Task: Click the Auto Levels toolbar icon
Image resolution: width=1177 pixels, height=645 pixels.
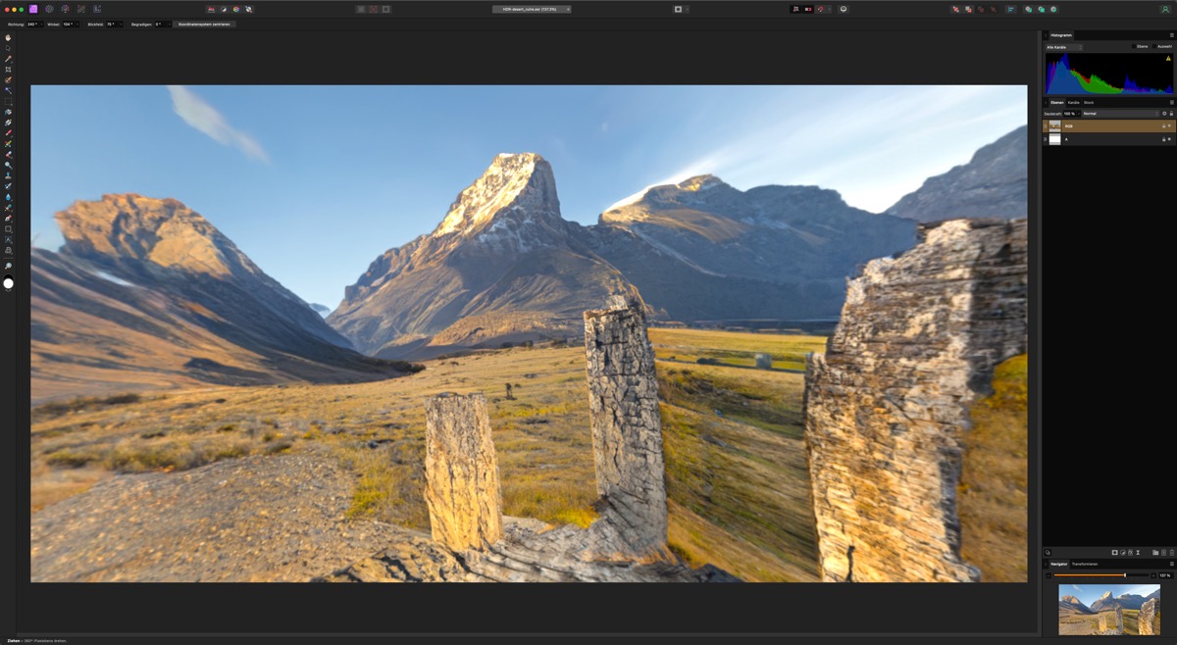Action: click(x=210, y=9)
